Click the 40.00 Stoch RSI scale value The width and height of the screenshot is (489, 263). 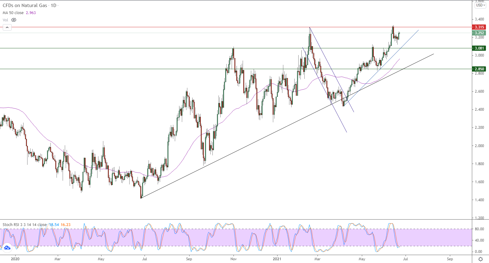click(x=479, y=240)
